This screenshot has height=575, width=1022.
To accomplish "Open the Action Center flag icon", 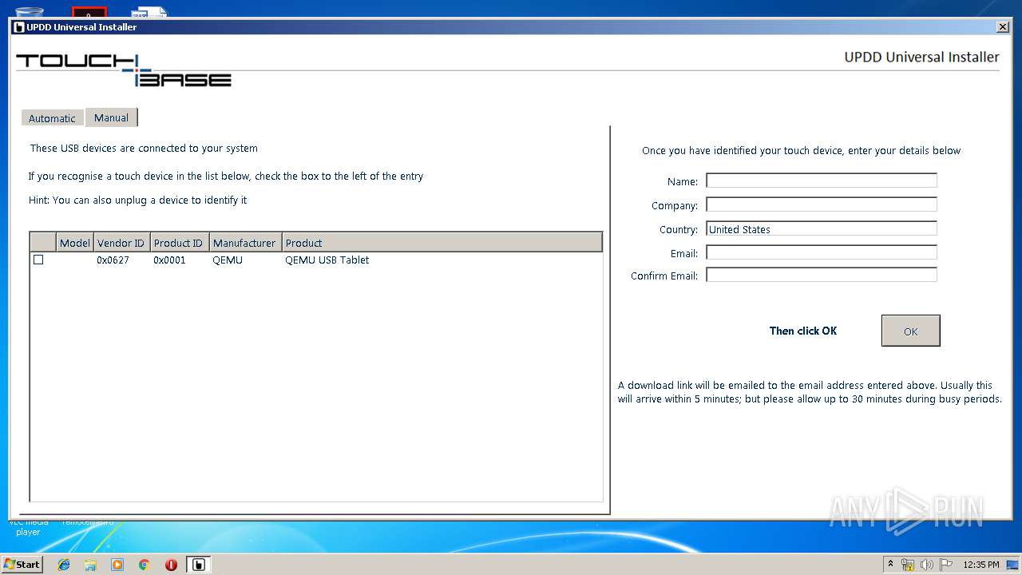I will tap(945, 565).
